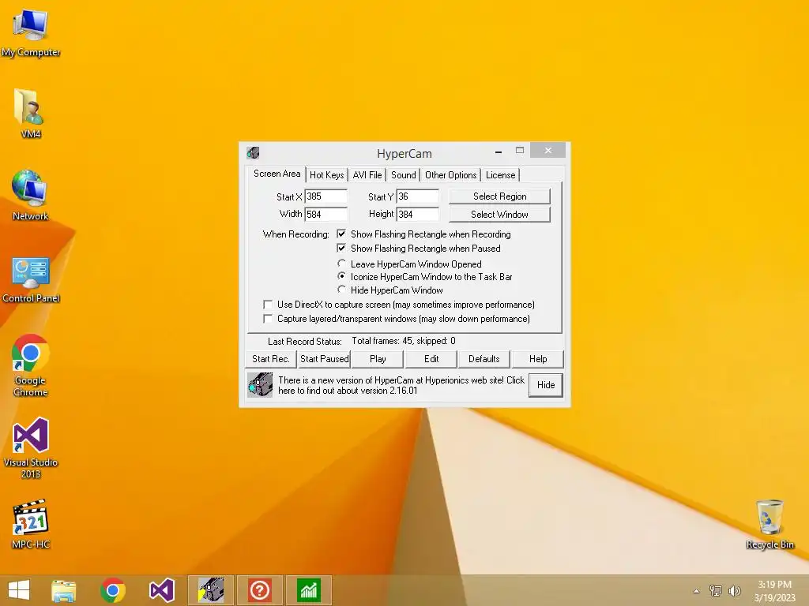
Task: Click the Play button
Action: pyautogui.click(x=378, y=359)
